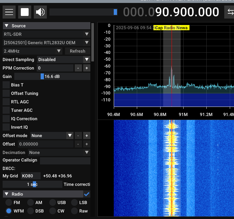This screenshot has width=234, height=219.
Task: Enable the Bias T checkbox
Action: [x=6, y=85]
